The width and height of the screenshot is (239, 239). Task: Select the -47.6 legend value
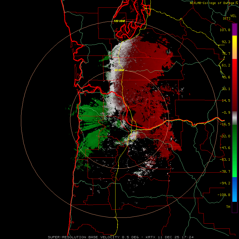coord(225,148)
